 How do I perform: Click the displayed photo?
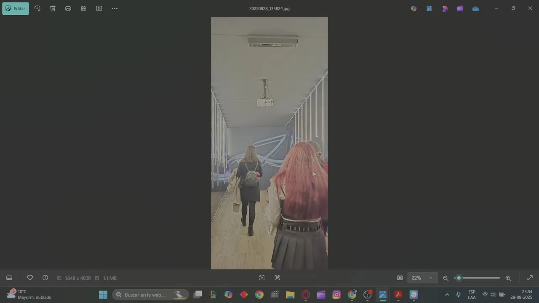269,143
